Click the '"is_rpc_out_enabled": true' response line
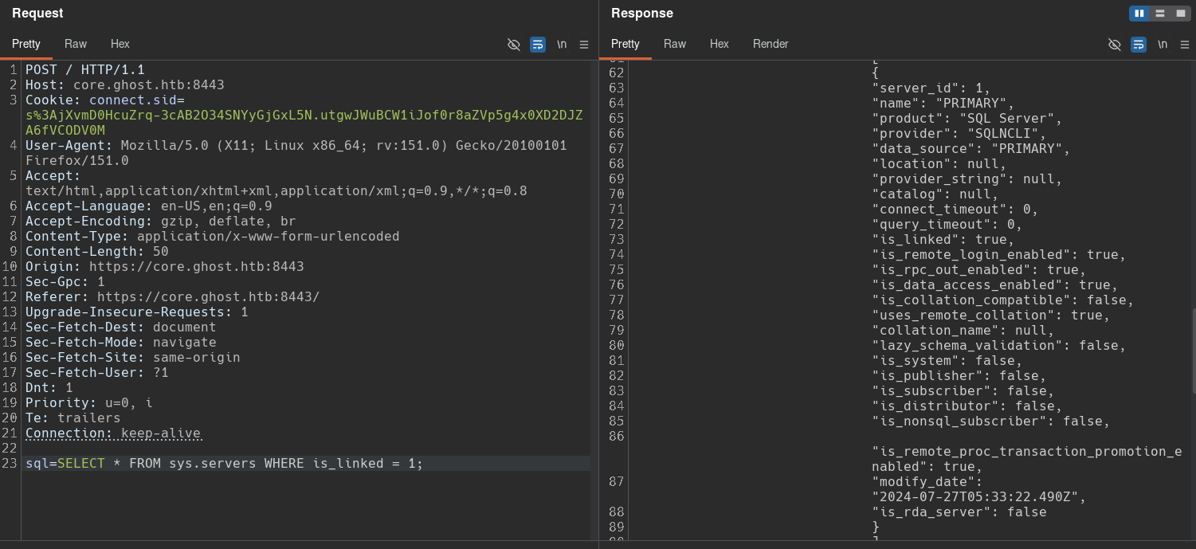Image resolution: width=1196 pixels, height=549 pixels. pos(979,270)
